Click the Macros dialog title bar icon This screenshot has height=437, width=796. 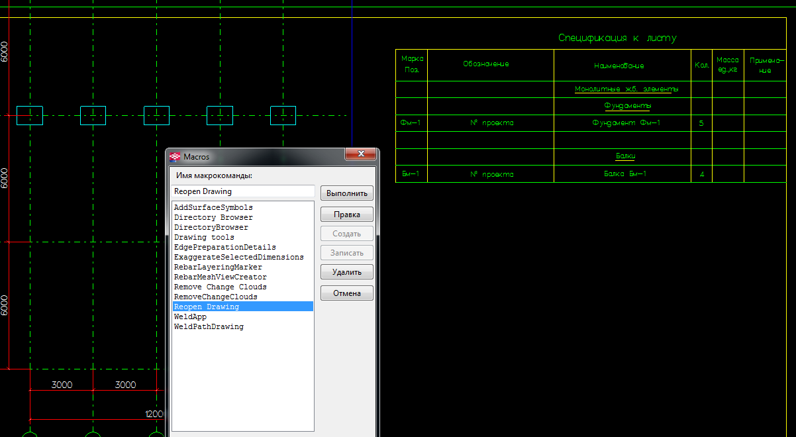(175, 157)
